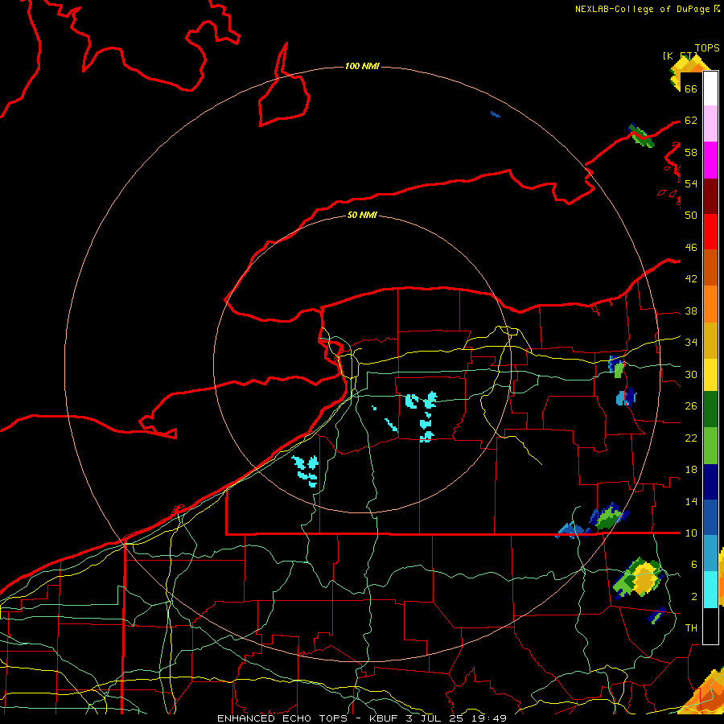This screenshot has height=724, width=724.
Task: Click the 50 NMI range ring label
Action: coord(362,215)
